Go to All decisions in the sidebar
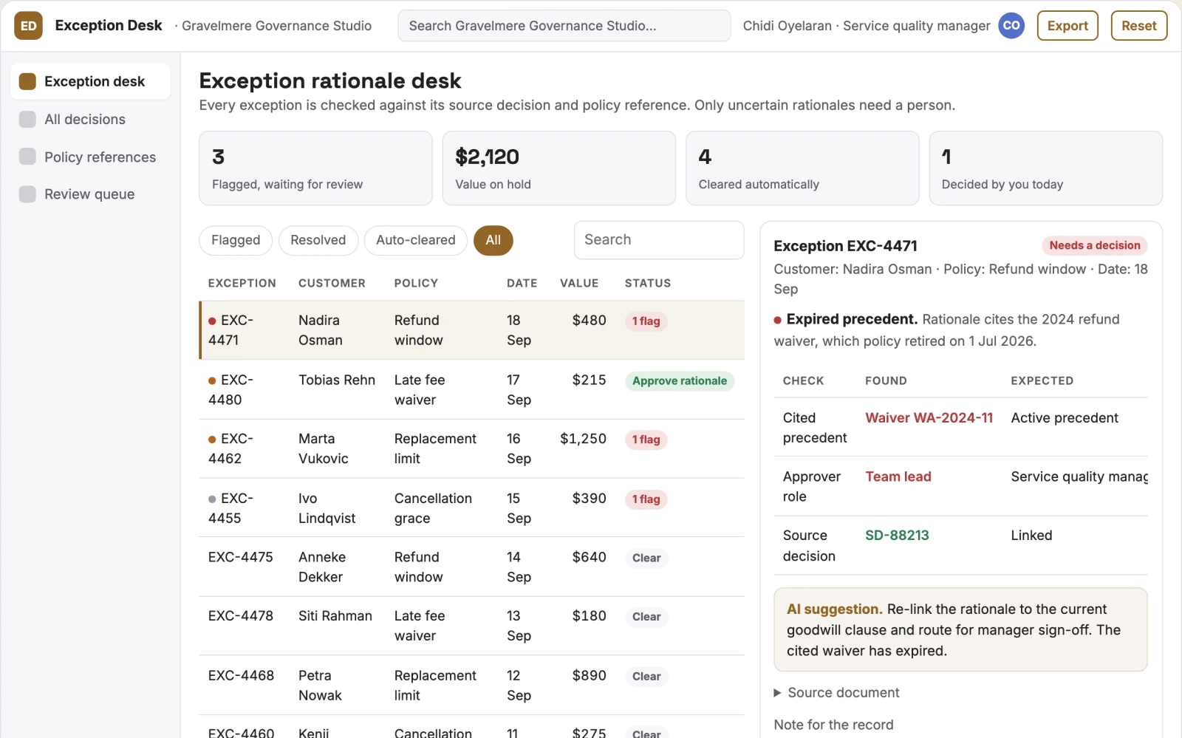This screenshot has width=1182, height=738. click(90, 119)
